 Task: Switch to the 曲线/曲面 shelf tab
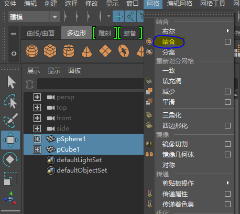40,33
